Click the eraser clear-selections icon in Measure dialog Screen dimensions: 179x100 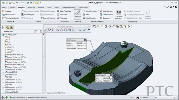[80, 30]
